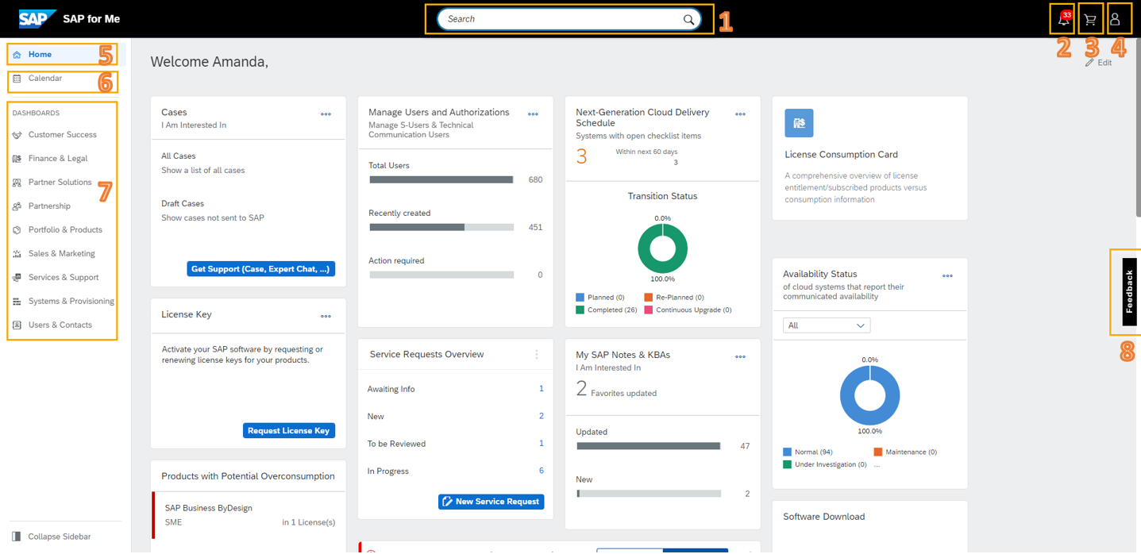Viewport: 1141px width, 554px height.
Task: Click Get Support (Case, Expert Chat) button
Action: (260, 269)
